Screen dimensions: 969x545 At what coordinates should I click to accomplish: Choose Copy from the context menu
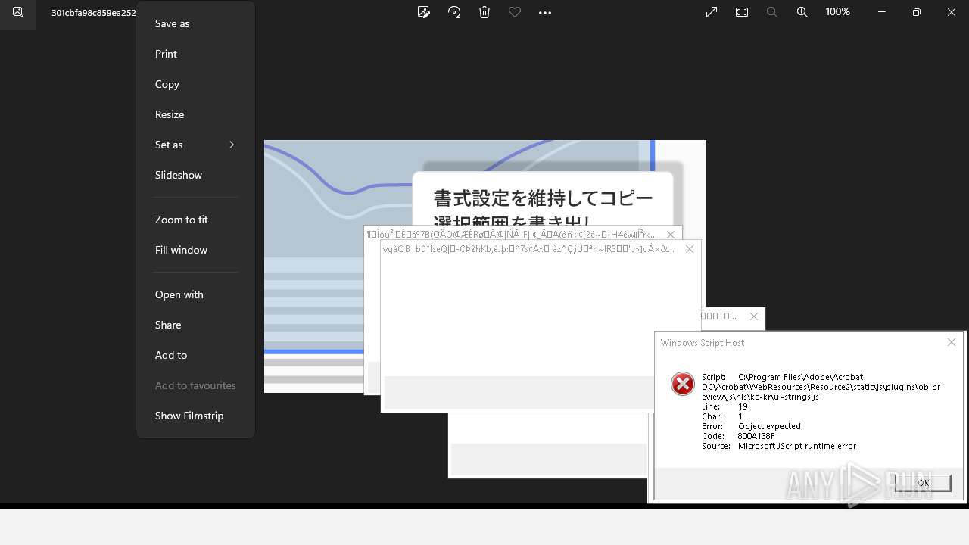(195, 84)
